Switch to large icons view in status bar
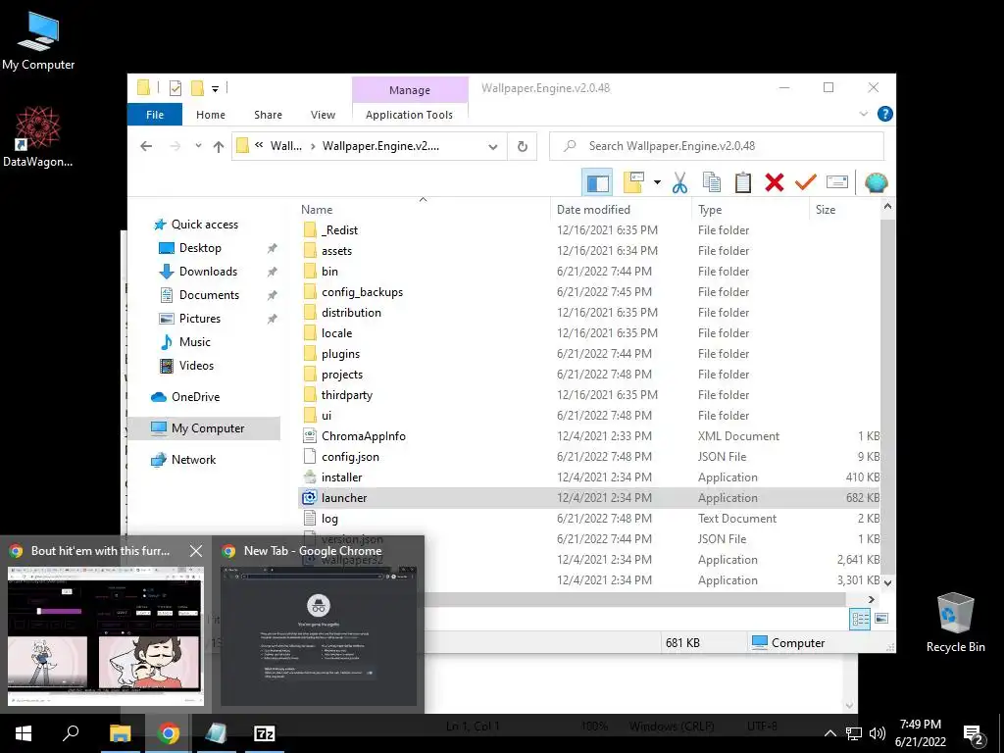Viewport: 1004px width, 753px height. (881, 619)
